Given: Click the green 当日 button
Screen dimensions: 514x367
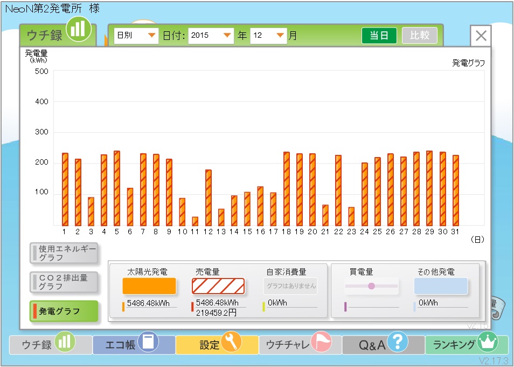Looking at the screenshot, I should (379, 36).
